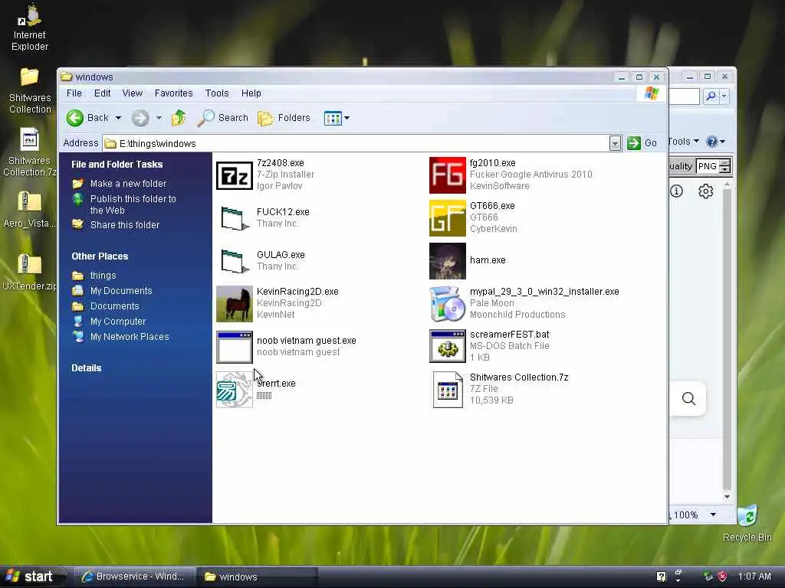Screen dimensions: 785x588
Task: Go up one folder level
Action: pos(179,118)
